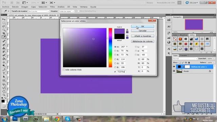Image resolution: width=217 pixels, height=122 pixels.
Task: Open the Screen Mode dropdown
Action: pos(52,3)
